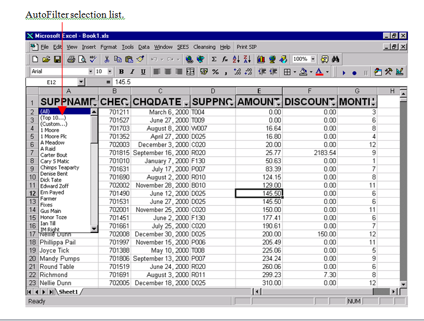Click the binoculars Find icon
This screenshot has width=424, height=321.
pyautogui.click(x=336, y=59)
